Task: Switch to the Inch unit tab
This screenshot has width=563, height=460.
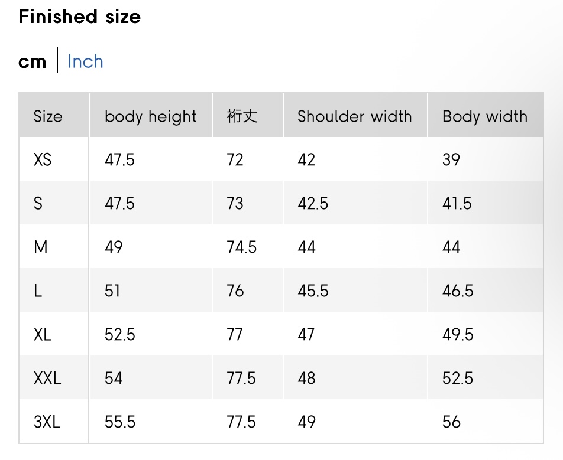Action: [x=85, y=61]
